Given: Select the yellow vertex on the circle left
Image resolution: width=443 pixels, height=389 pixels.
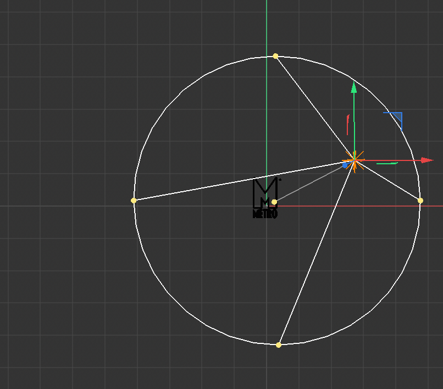Looking at the screenshot, I should (x=134, y=200).
